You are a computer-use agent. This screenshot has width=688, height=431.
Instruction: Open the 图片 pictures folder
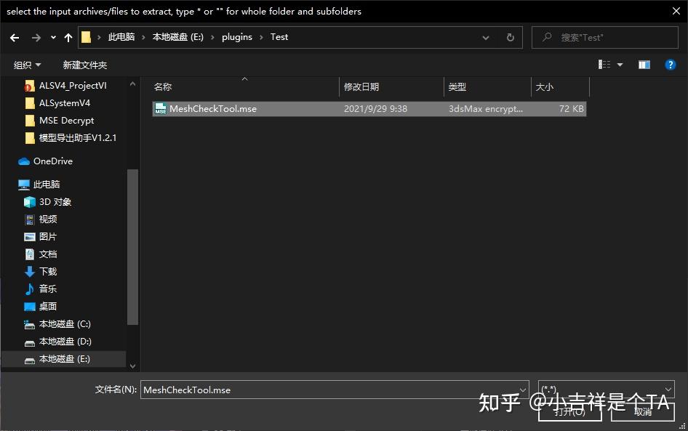tap(45, 236)
